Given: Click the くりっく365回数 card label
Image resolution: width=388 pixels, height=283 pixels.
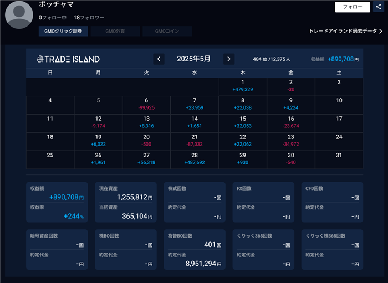Looking at the screenshot, I should 254,236.
